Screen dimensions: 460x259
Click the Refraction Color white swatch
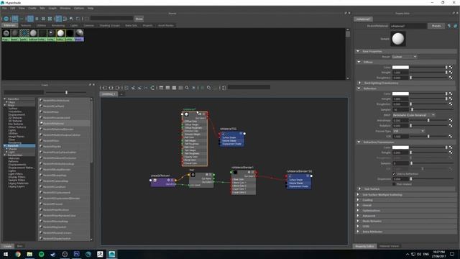click(400, 147)
